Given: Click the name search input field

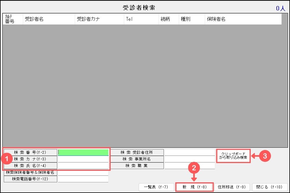Looking at the screenshot, I should pos(83,166).
